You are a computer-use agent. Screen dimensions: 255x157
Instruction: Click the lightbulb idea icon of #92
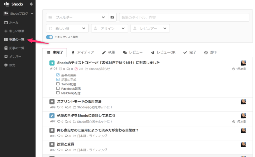click(52, 144)
